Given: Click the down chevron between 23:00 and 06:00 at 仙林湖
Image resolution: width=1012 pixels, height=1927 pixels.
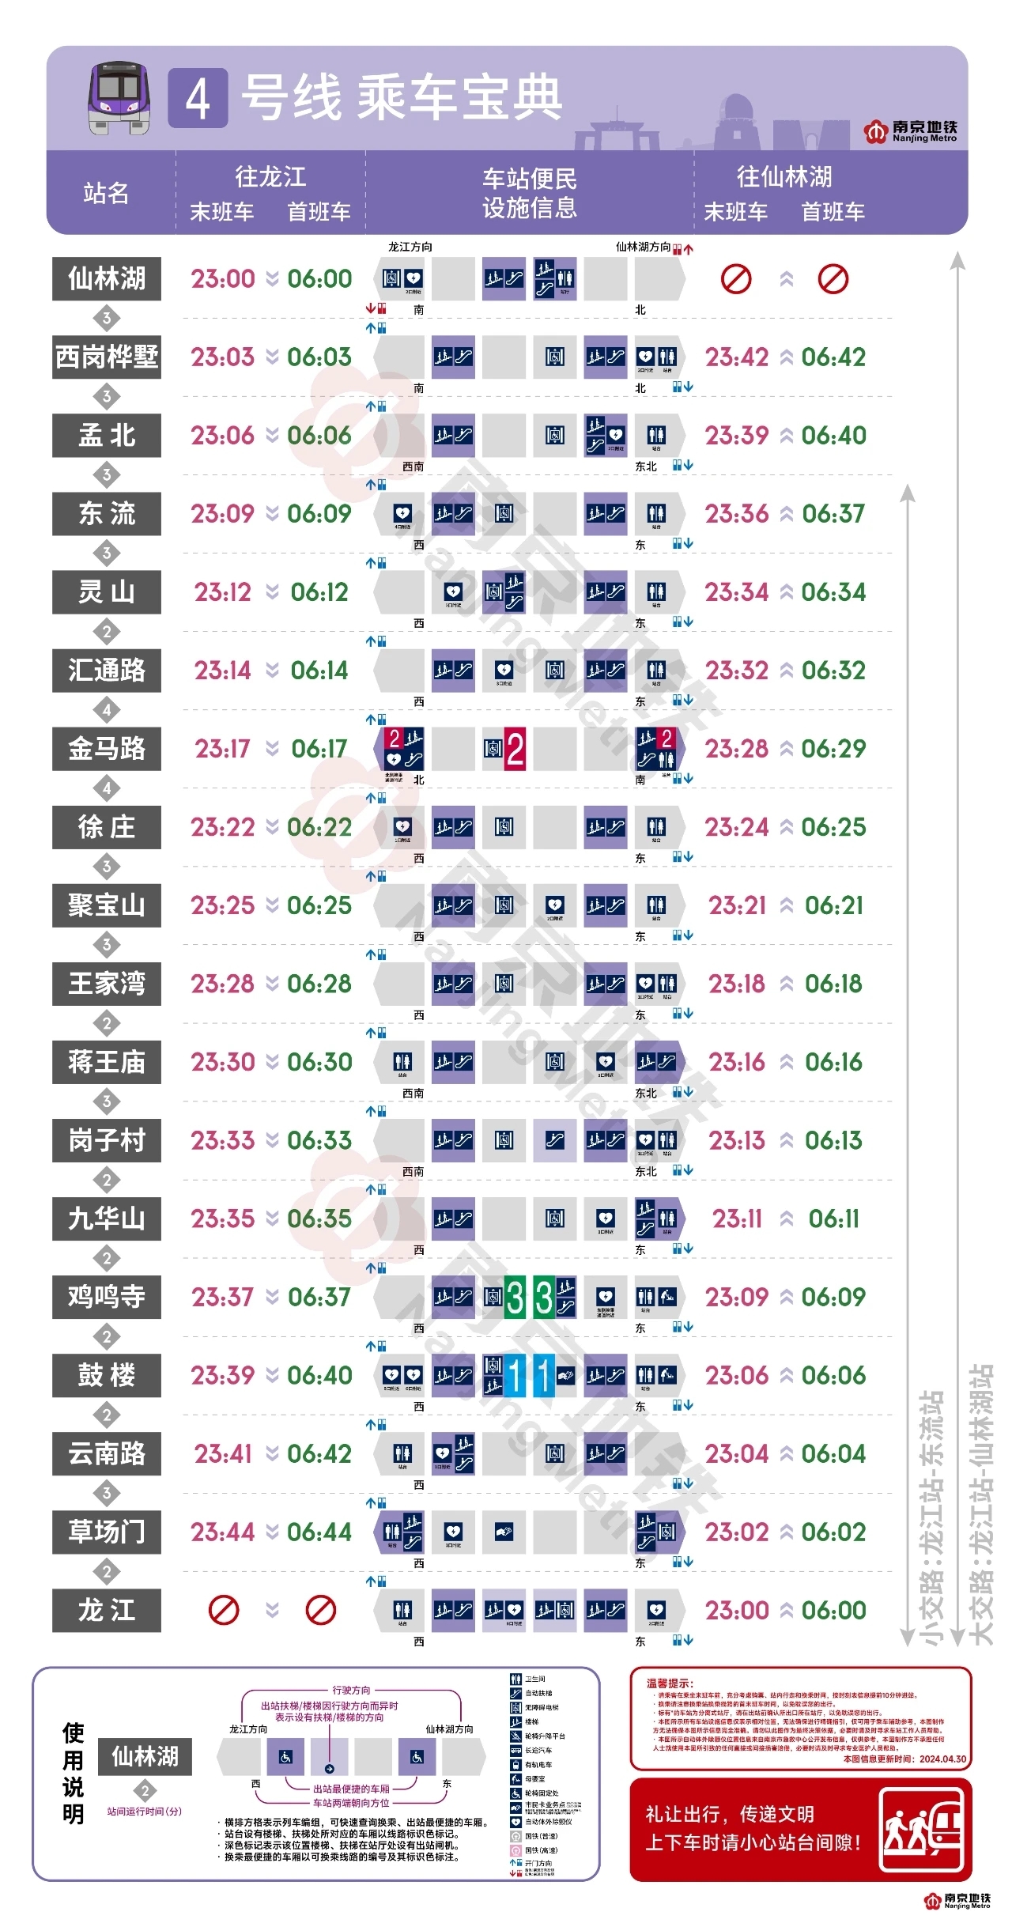Looking at the screenshot, I should coord(272,279).
